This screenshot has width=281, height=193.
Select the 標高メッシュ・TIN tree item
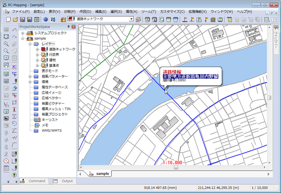[56, 109]
